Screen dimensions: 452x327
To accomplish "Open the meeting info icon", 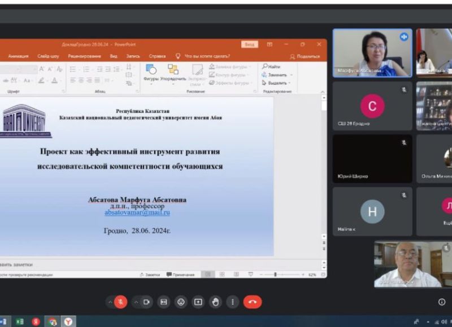I will pyautogui.click(x=442, y=302).
